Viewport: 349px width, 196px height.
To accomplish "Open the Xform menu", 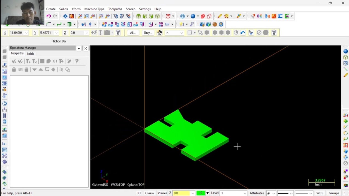I will click(x=76, y=9).
